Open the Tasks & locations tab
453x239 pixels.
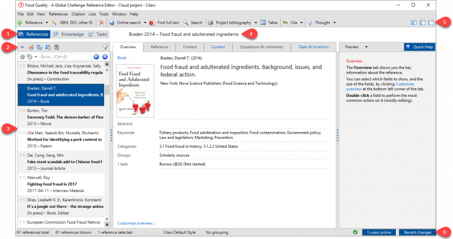point(314,47)
